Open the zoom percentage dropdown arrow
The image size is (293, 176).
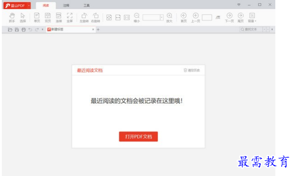pyautogui.click(x=161, y=18)
